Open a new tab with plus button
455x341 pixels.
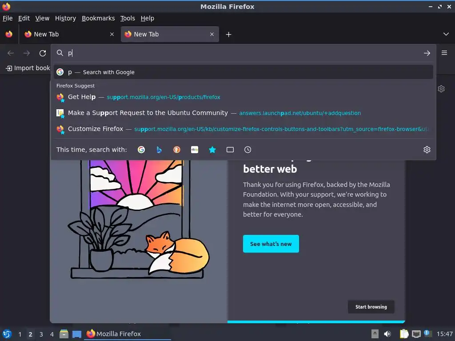point(229,35)
